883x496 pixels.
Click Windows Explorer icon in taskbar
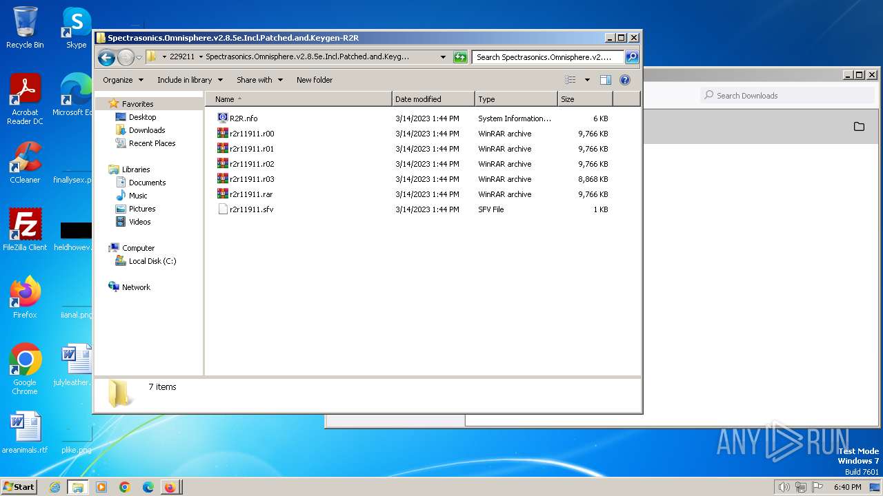78,487
